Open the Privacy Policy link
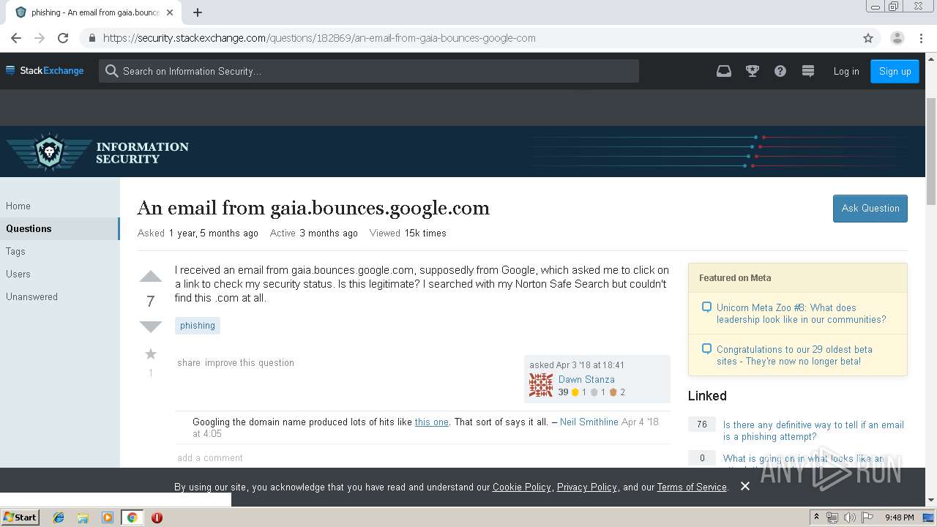 click(x=587, y=487)
